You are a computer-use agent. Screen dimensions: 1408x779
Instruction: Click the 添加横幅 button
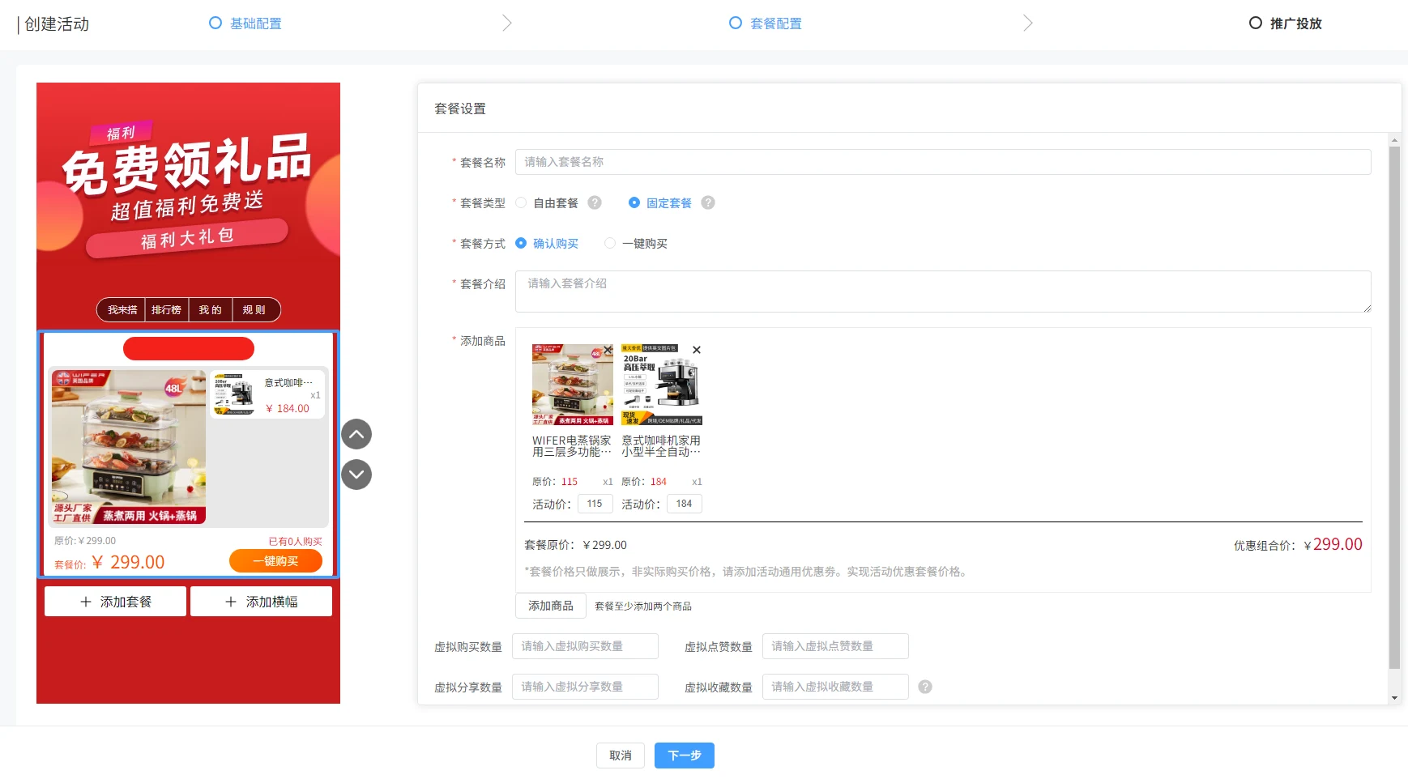point(261,602)
